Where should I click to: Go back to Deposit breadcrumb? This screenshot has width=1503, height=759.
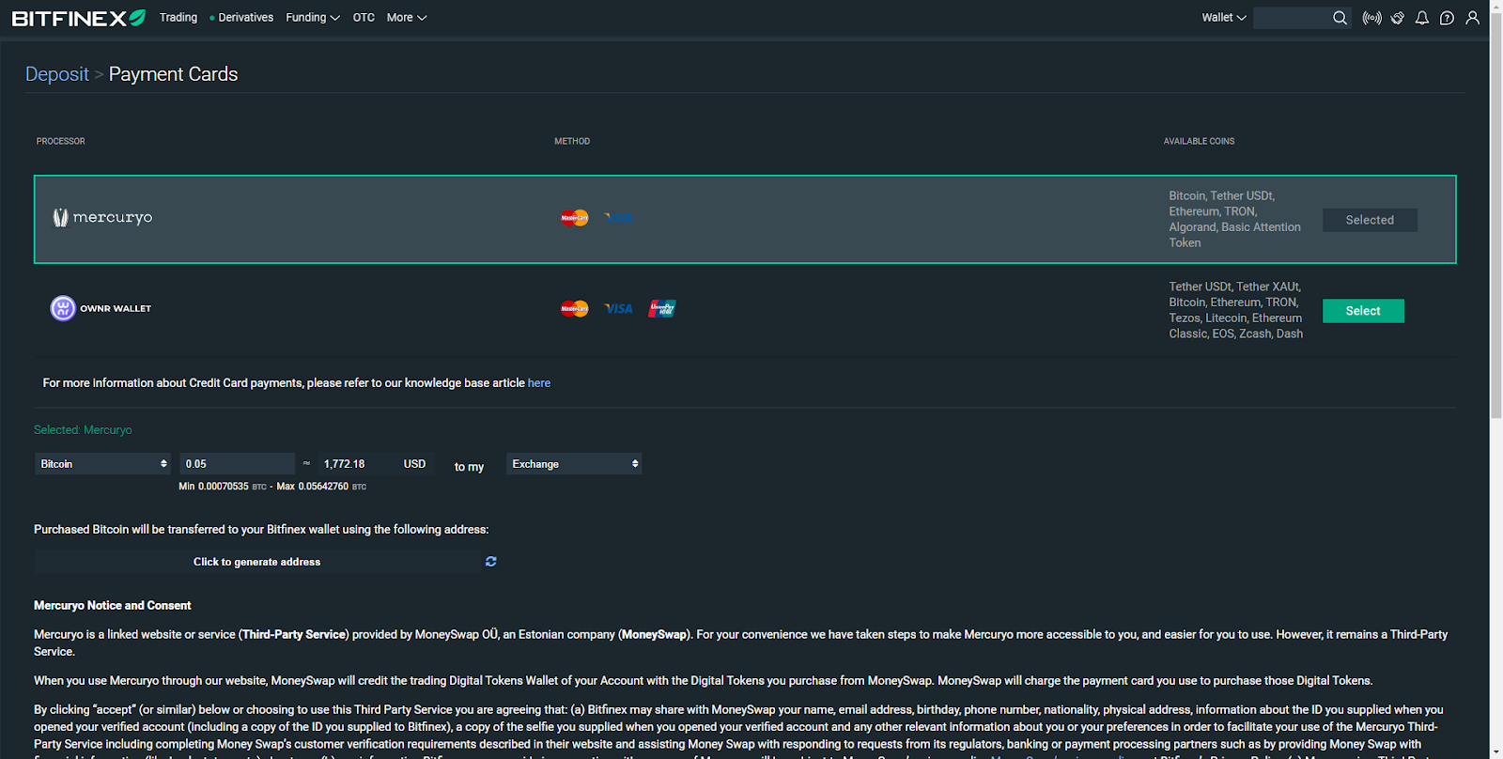(57, 74)
